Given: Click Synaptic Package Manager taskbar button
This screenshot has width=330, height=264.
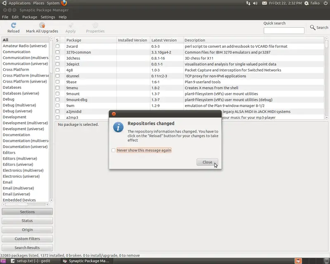Looking at the screenshot, I should 86,261.
